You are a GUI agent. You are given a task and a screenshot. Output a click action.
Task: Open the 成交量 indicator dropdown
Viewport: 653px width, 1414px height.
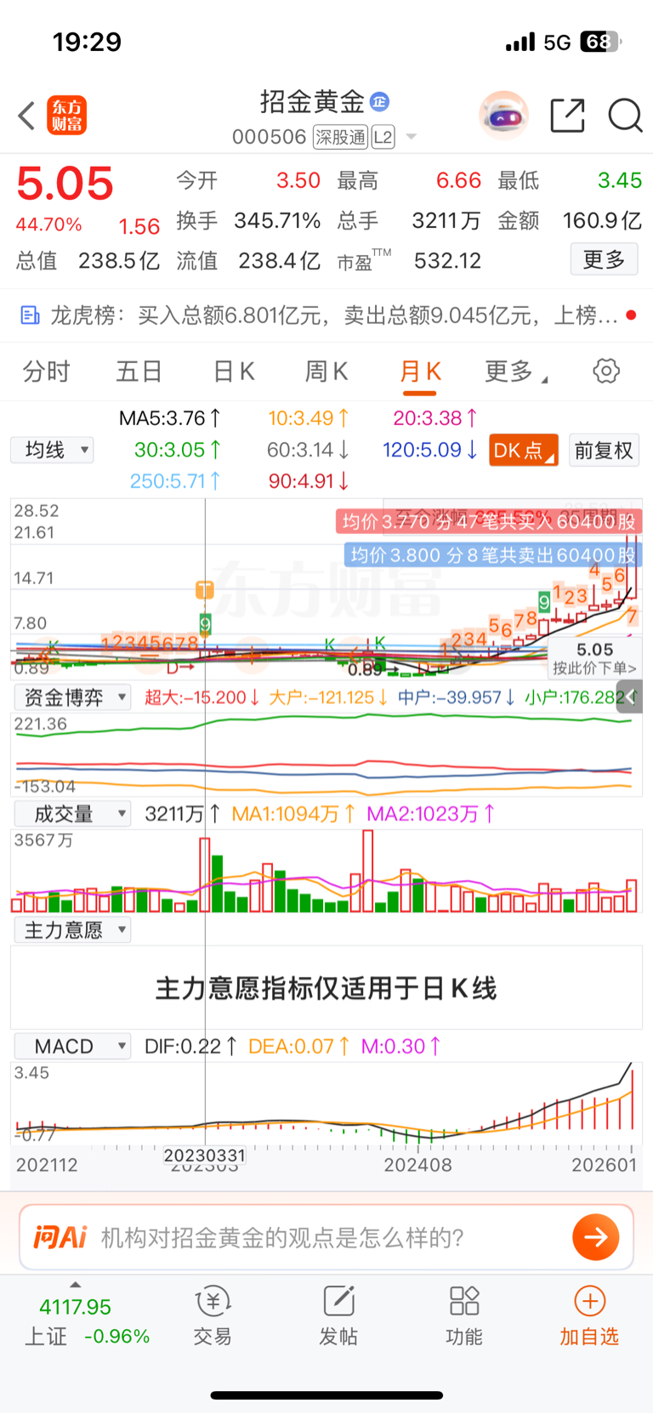tap(72, 814)
